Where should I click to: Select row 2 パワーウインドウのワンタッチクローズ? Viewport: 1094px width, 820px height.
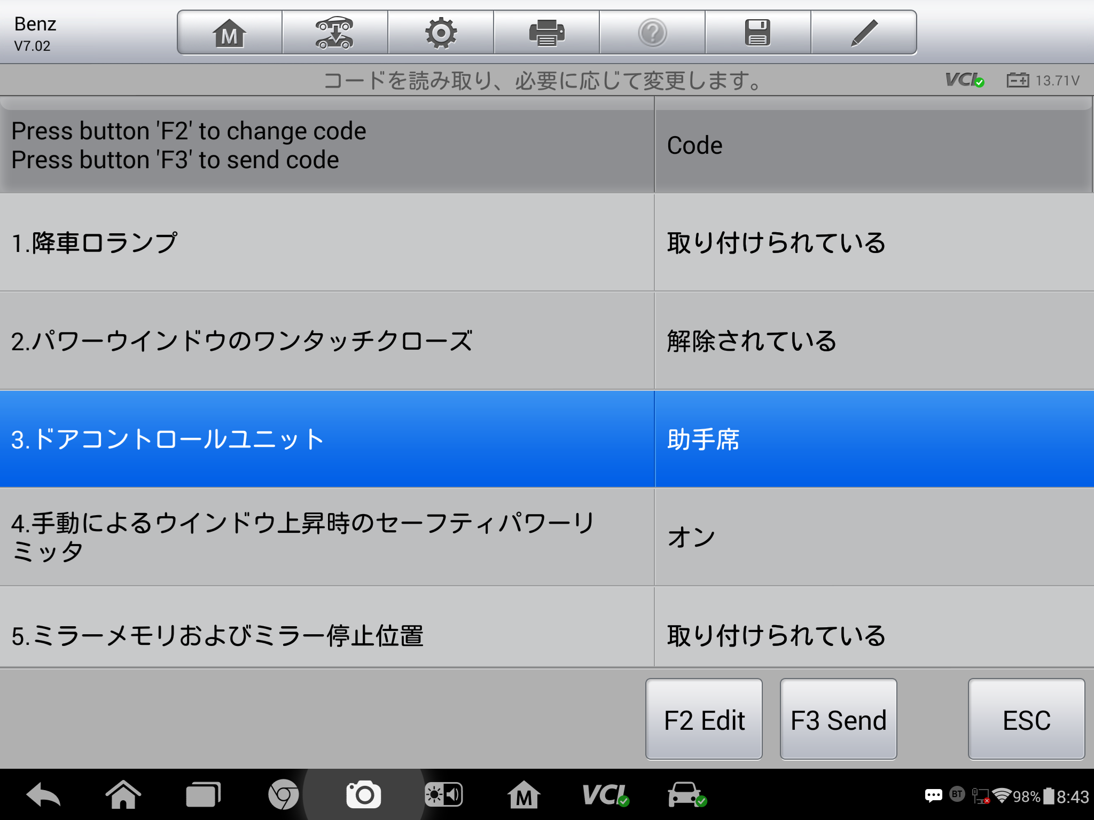tap(327, 341)
